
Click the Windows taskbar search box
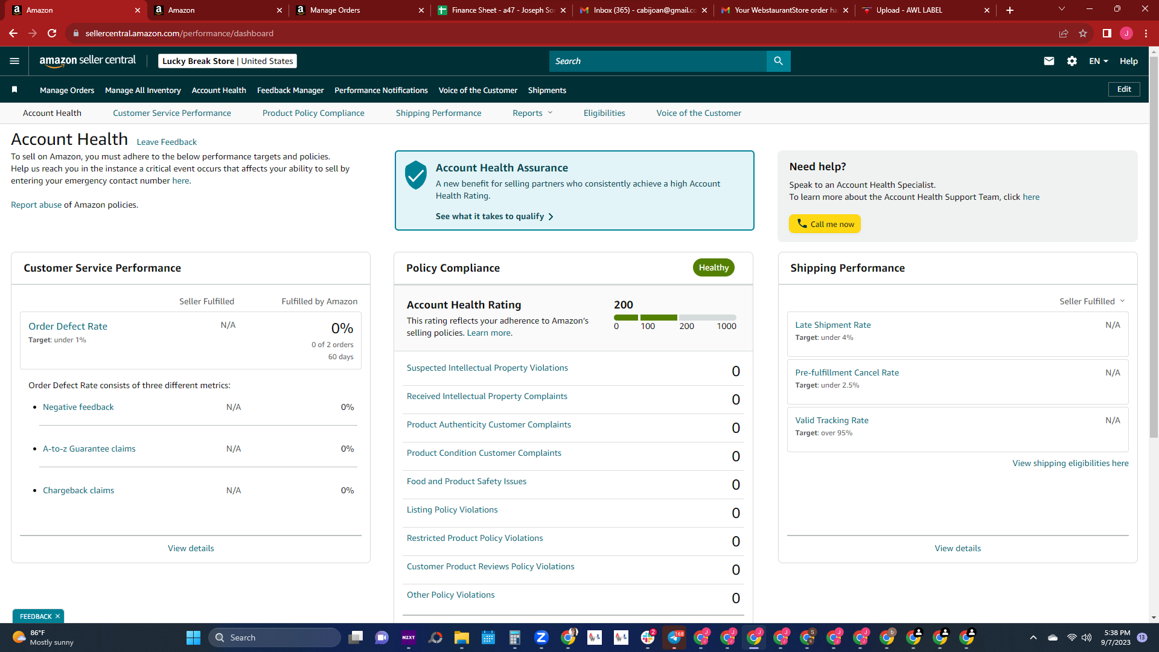tap(275, 638)
